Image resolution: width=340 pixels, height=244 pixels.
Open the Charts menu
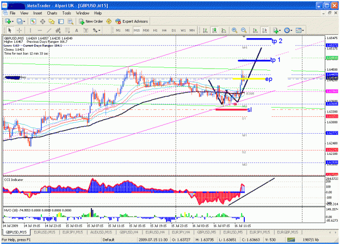52,13
